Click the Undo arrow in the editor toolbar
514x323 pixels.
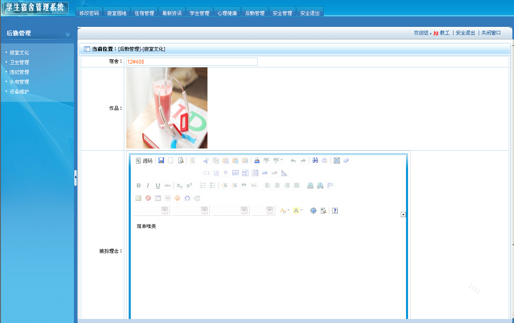(293, 160)
